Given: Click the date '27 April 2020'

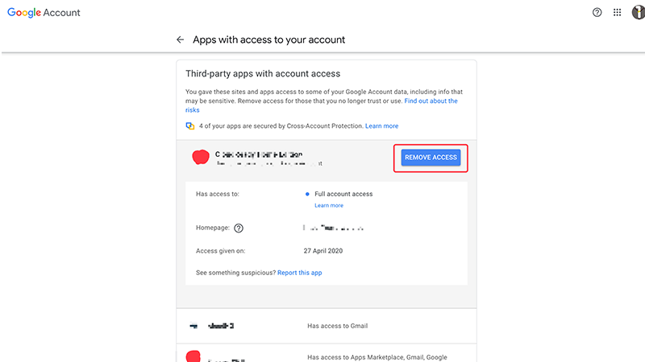Looking at the screenshot, I should 323,251.
